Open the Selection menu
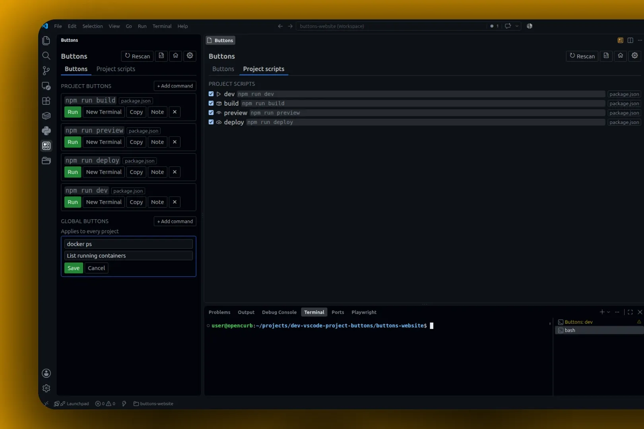 tap(93, 26)
